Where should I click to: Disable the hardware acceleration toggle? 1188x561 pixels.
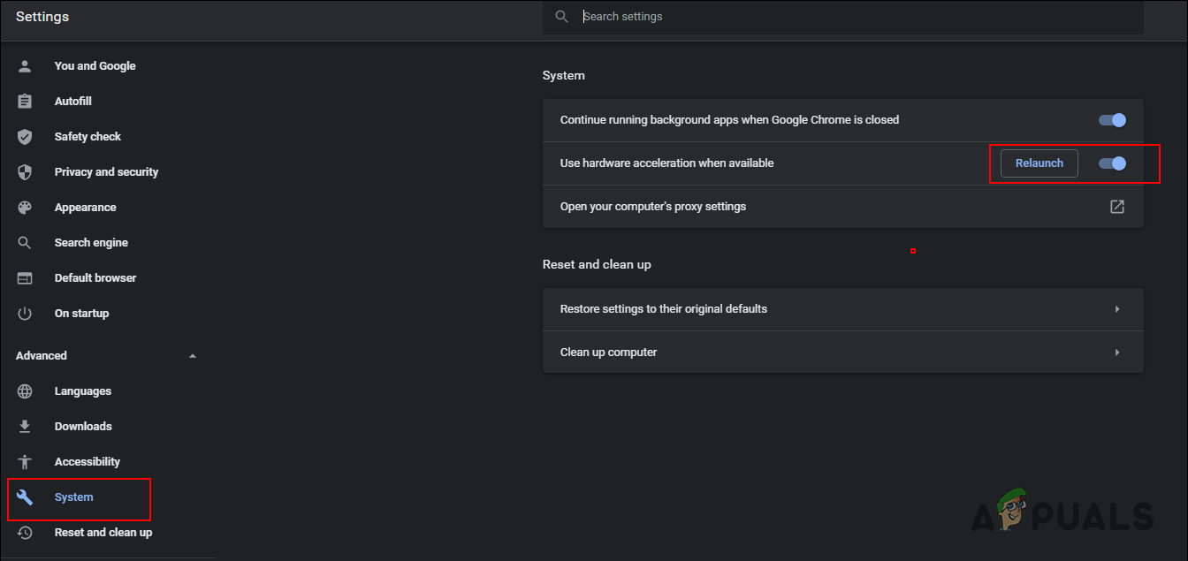tap(1112, 163)
